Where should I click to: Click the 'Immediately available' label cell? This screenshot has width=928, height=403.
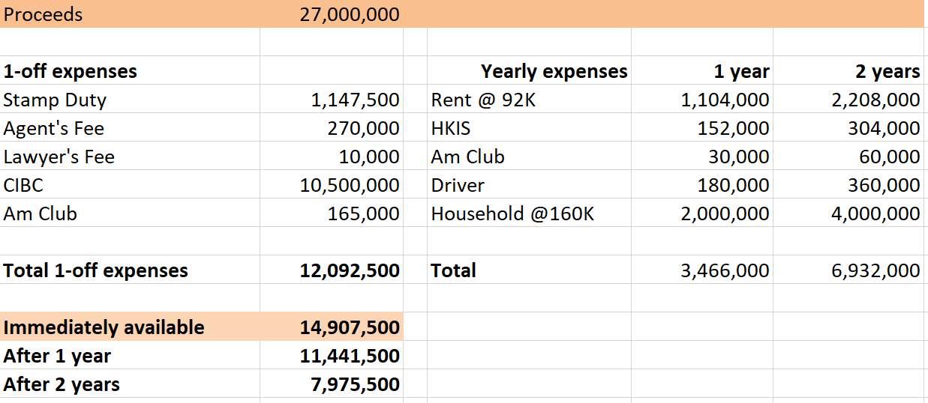point(130,327)
